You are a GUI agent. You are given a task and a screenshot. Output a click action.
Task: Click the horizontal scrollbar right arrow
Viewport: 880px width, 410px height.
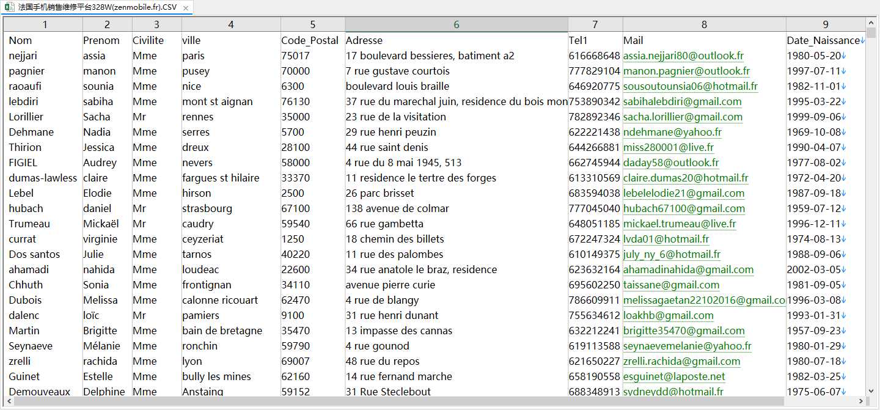tap(861, 401)
